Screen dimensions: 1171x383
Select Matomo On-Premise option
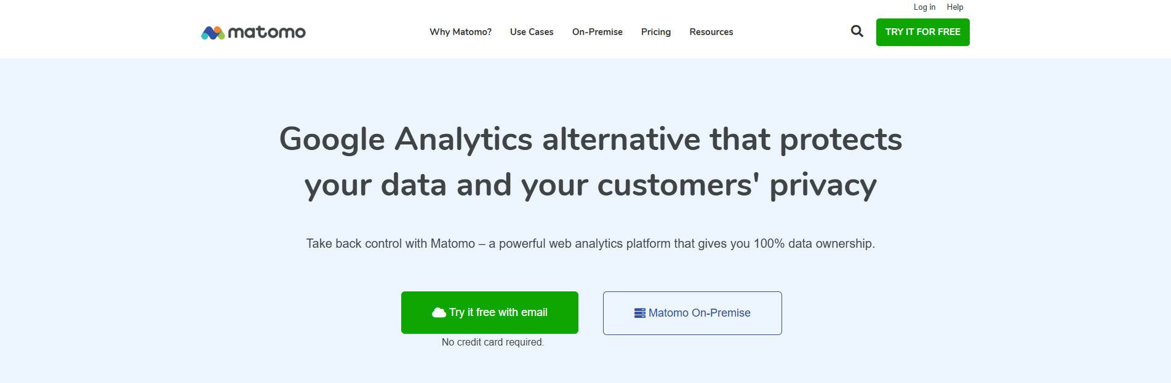click(x=692, y=312)
